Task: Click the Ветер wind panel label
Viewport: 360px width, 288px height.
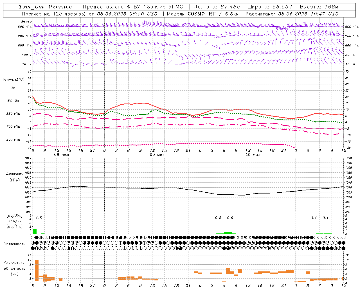Action: [26, 21]
